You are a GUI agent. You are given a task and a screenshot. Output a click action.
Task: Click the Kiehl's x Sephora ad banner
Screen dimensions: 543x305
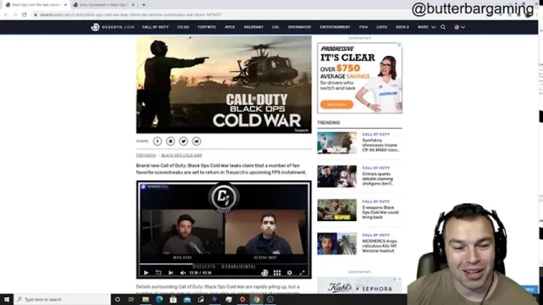coord(359,286)
